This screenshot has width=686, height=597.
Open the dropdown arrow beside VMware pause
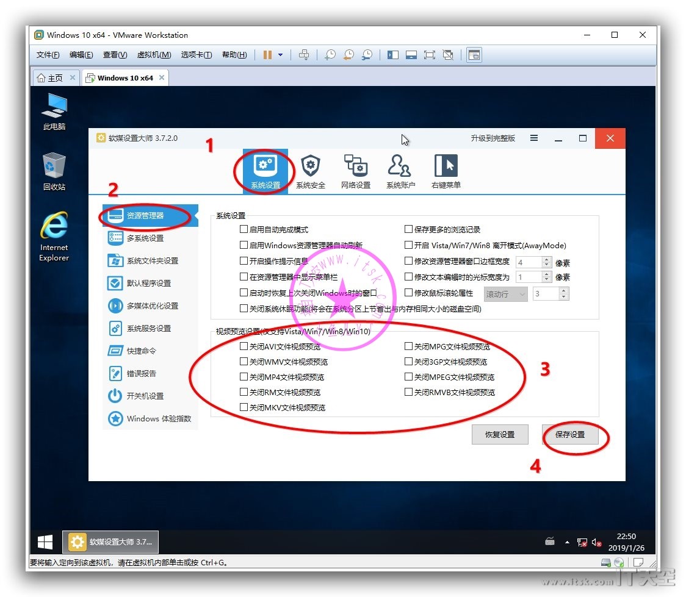(x=280, y=55)
